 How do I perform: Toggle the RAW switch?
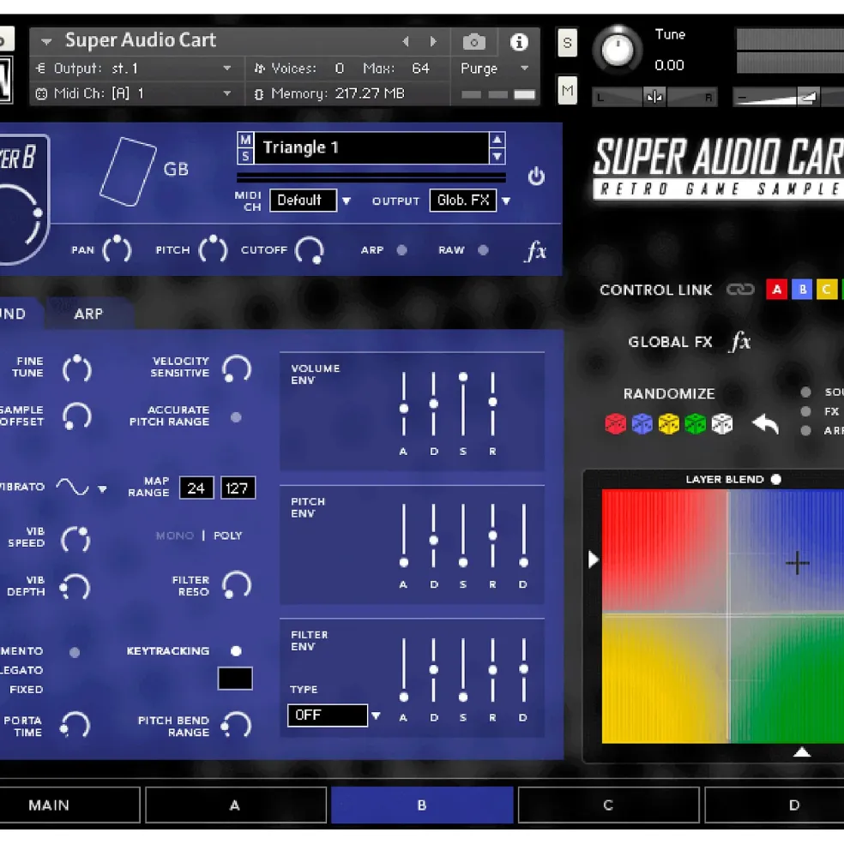click(483, 250)
